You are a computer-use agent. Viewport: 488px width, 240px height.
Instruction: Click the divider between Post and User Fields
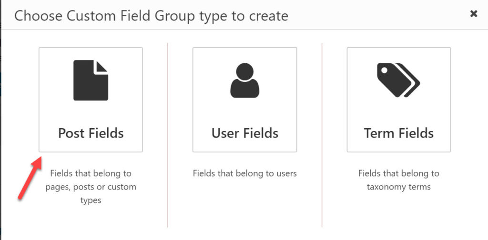[x=168, y=133]
